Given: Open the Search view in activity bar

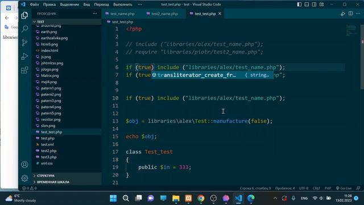Looking at the screenshot, I should coord(24,29).
